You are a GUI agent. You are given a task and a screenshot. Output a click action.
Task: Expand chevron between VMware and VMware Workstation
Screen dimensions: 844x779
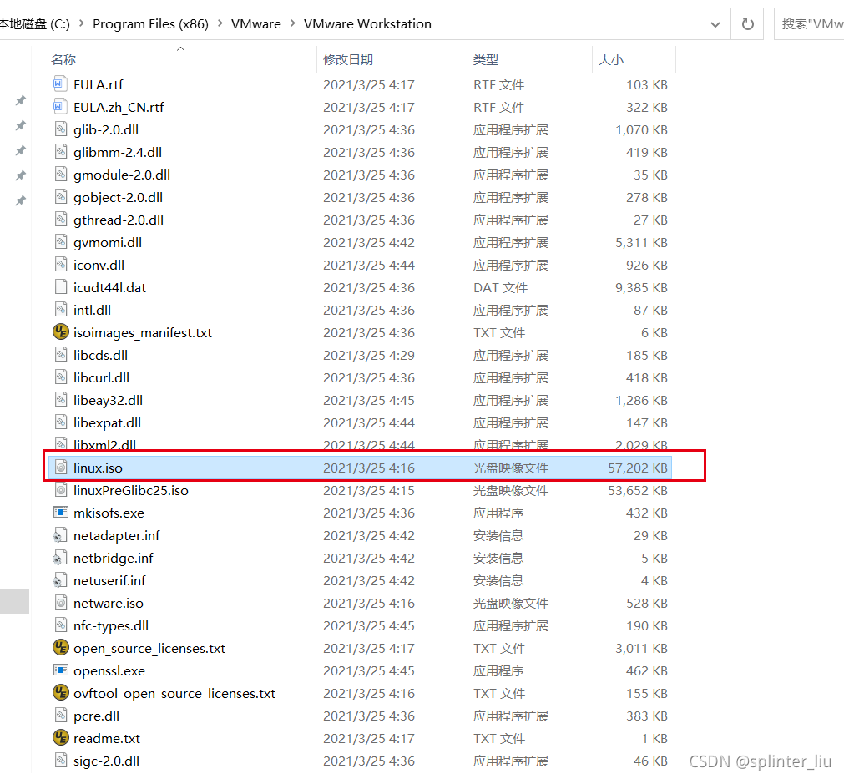[x=293, y=23]
